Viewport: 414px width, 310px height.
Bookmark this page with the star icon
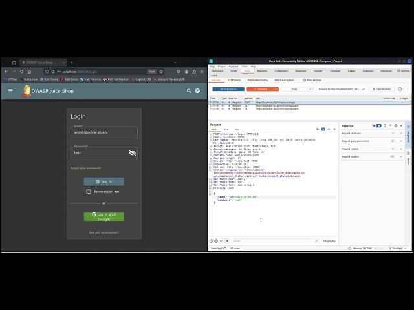coord(161,72)
